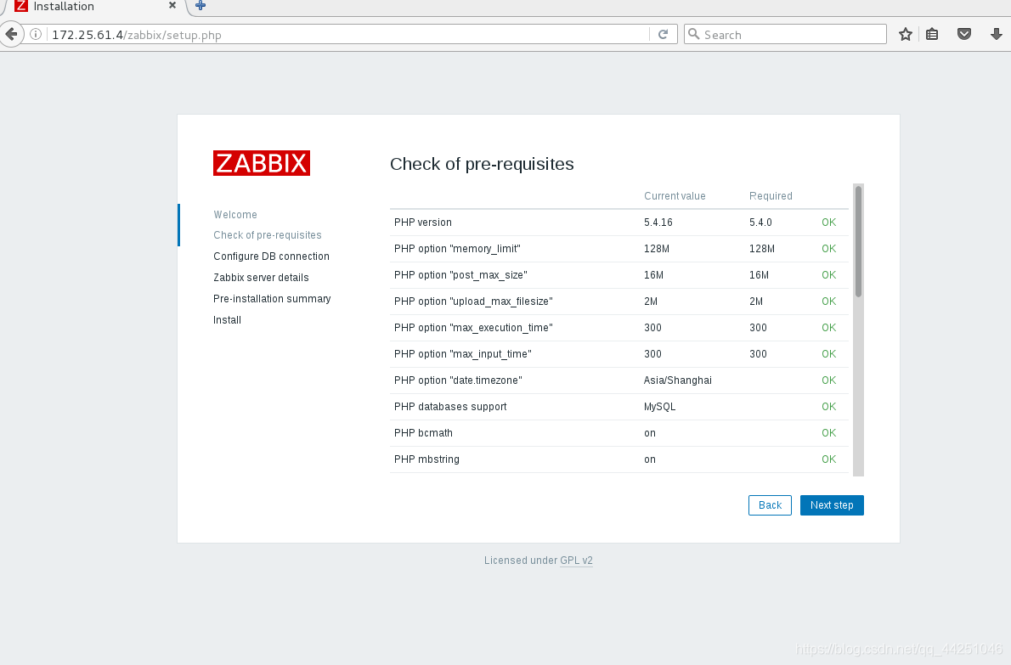Reload the page with the refresh icon
The image size is (1011, 665).
point(663,34)
